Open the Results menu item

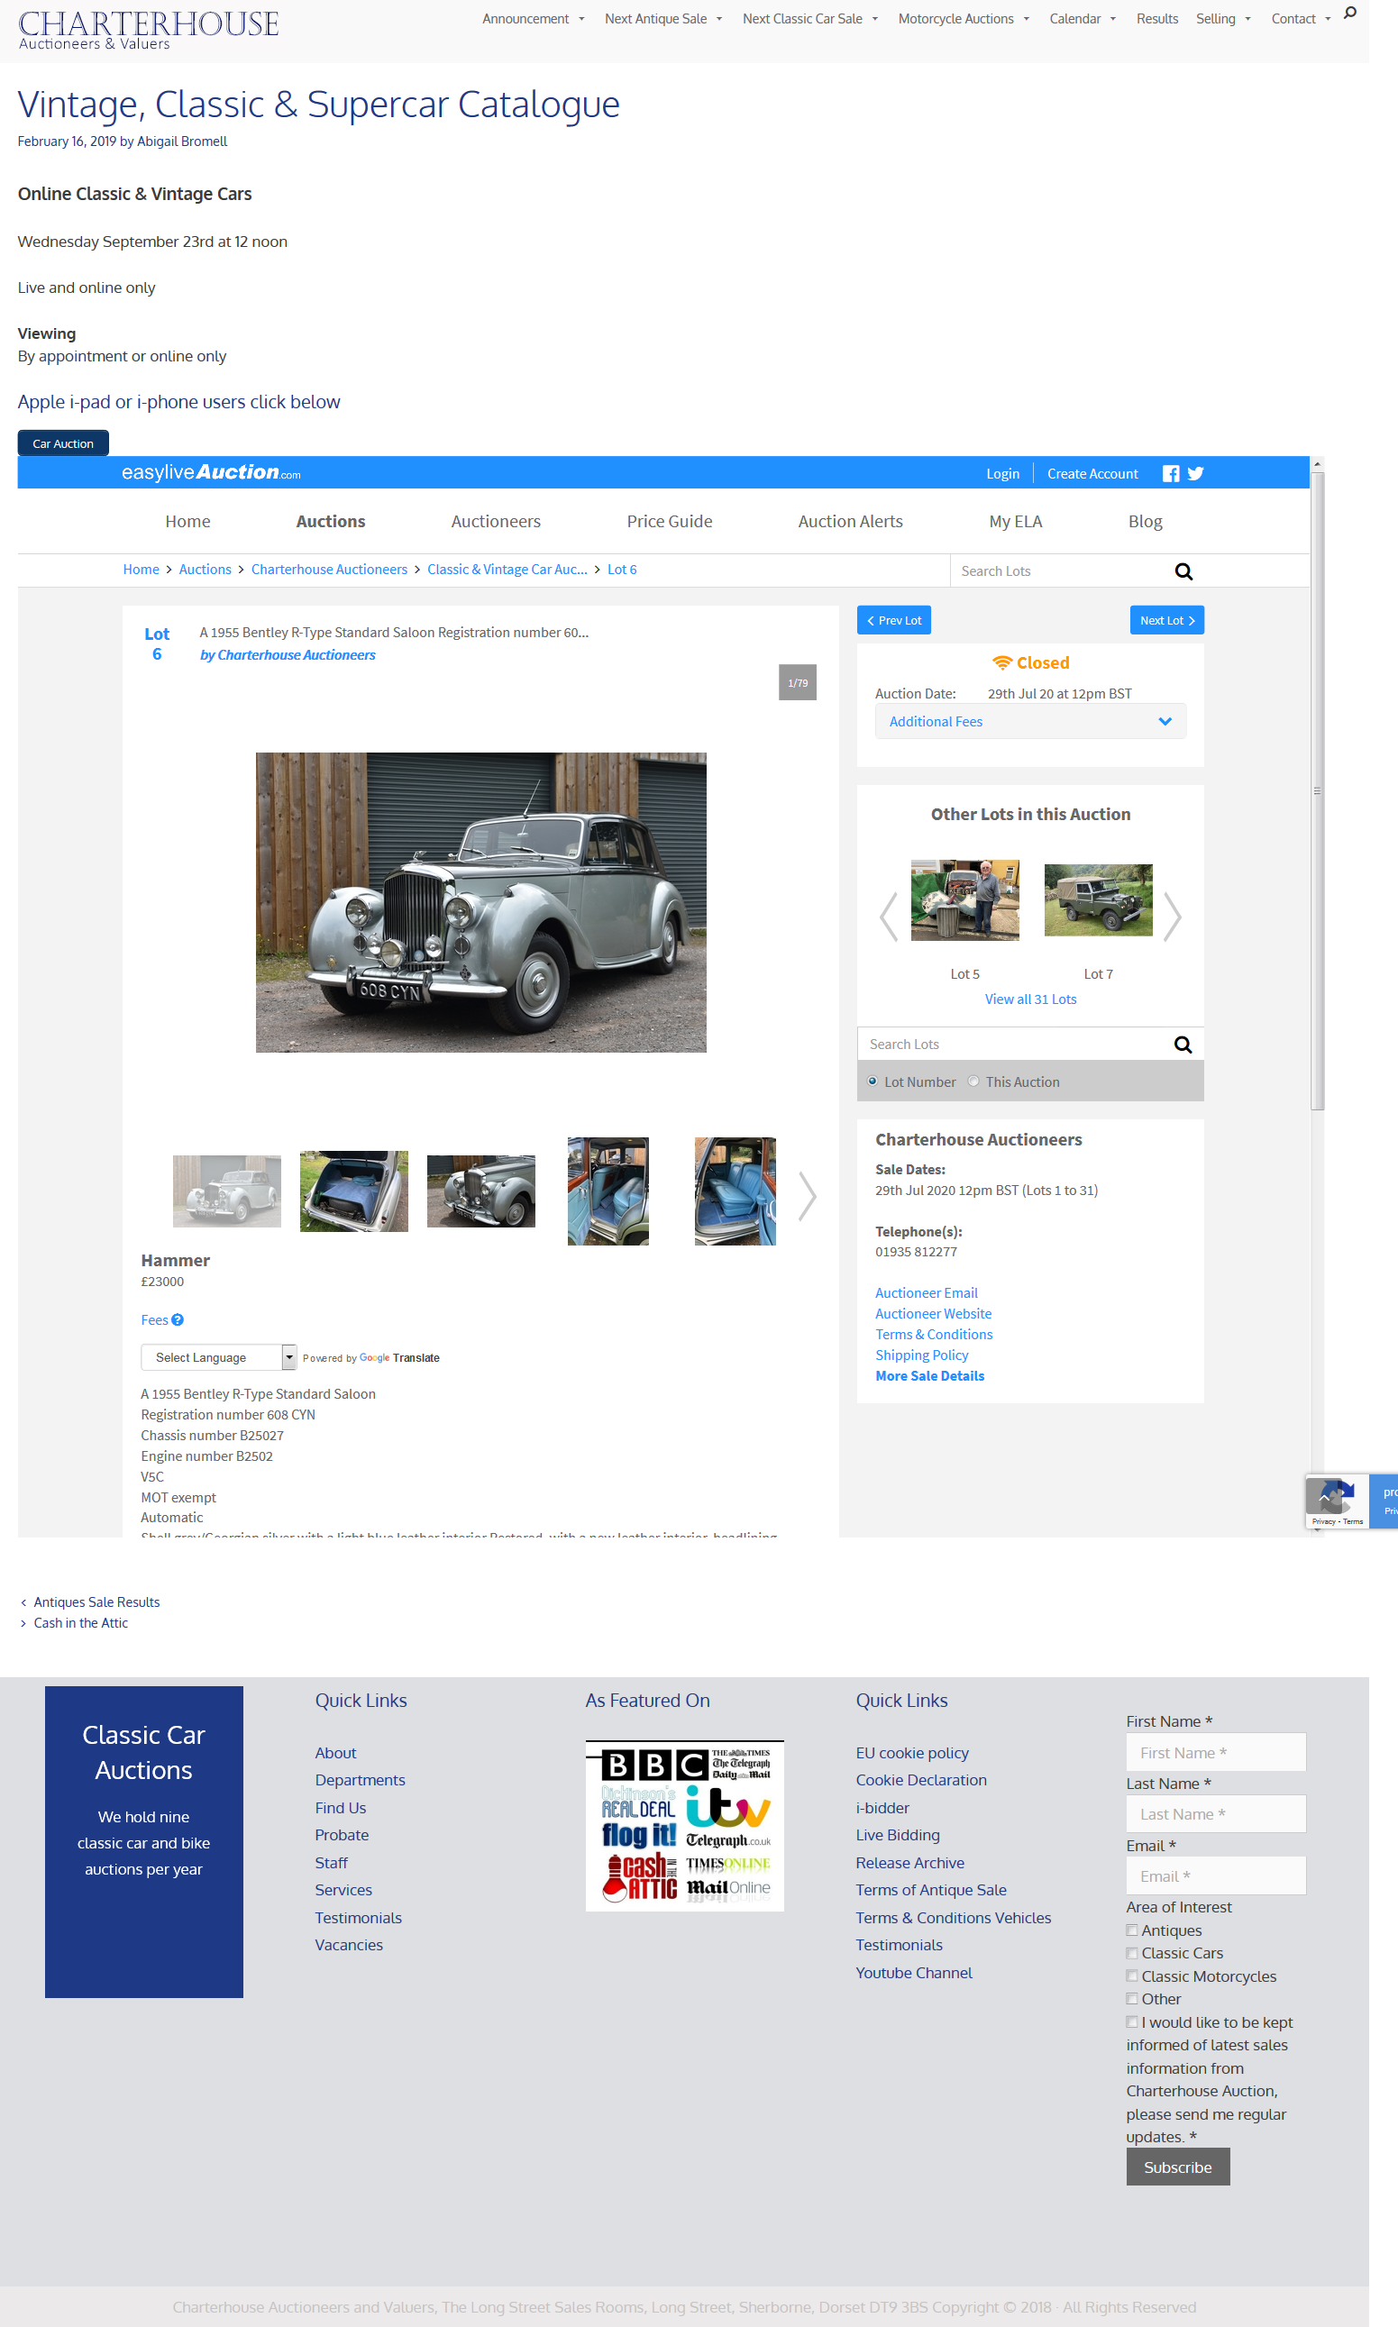pyautogui.click(x=1156, y=19)
